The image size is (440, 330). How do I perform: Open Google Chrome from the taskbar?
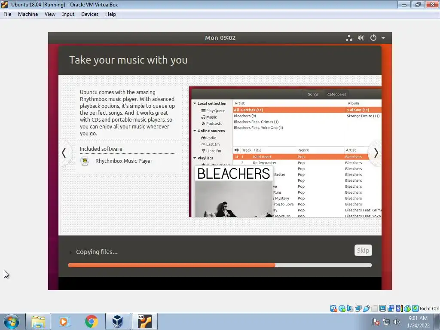pyautogui.click(x=91, y=321)
